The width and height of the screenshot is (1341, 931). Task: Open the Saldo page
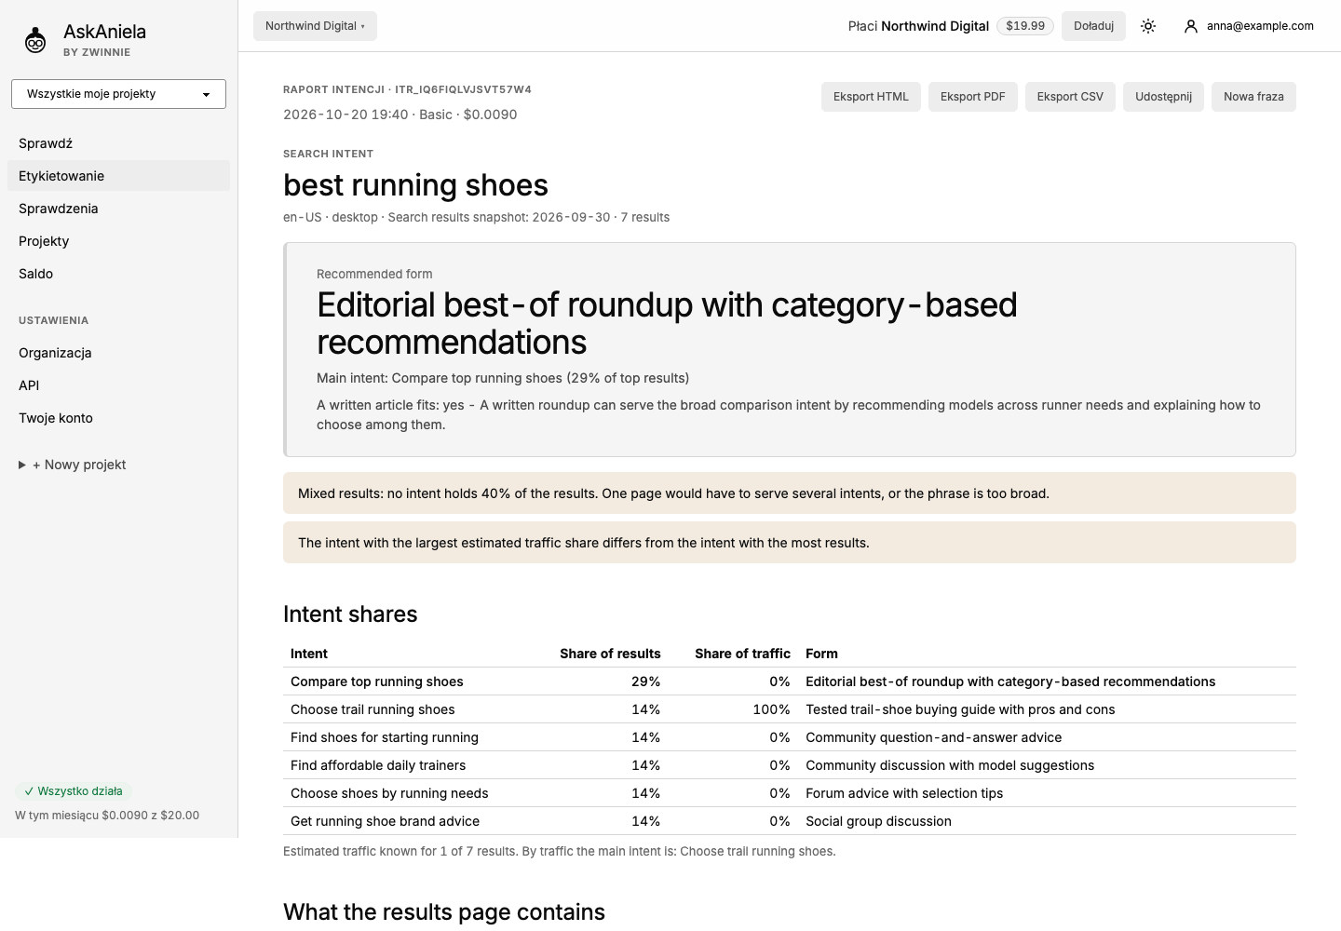pos(118,274)
